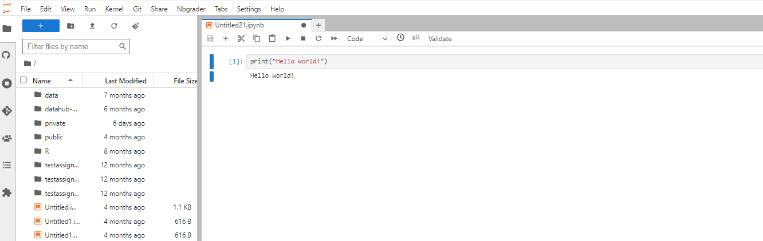This screenshot has width=763, height=241.
Task: Open the extension manager puzzle icon
Action: point(7,193)
